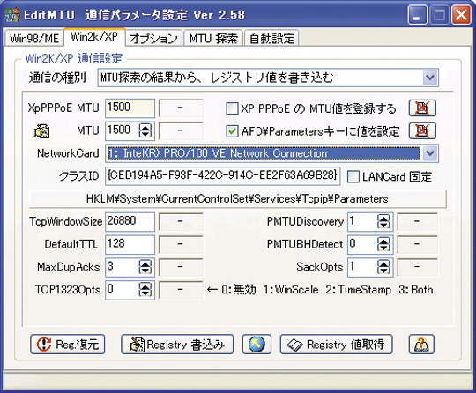Uncheck AFD¥Parameters キーに値を設定 checkbox
This screenshot has height=393, width=476.
(x=232, y=131)
